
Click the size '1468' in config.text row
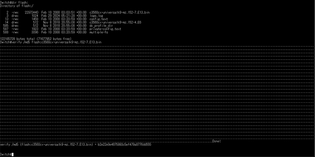(35, 19)
